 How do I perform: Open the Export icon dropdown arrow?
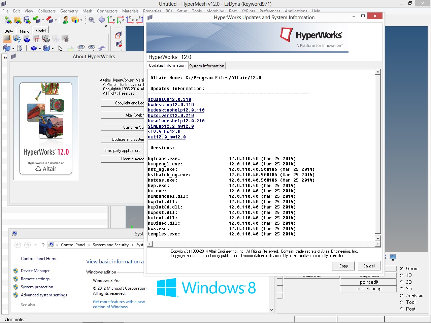click(x=56, y=20)
